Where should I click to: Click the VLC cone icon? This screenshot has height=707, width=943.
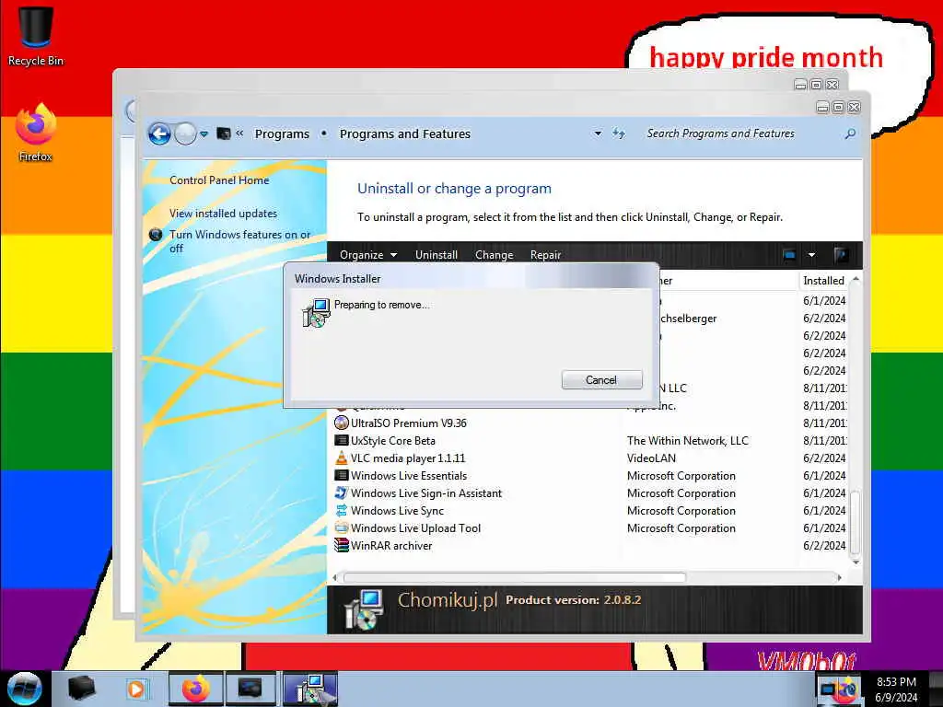(x=342, y=458)
